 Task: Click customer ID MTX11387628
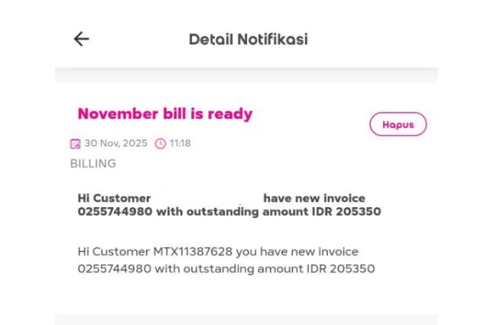point(190,252)
